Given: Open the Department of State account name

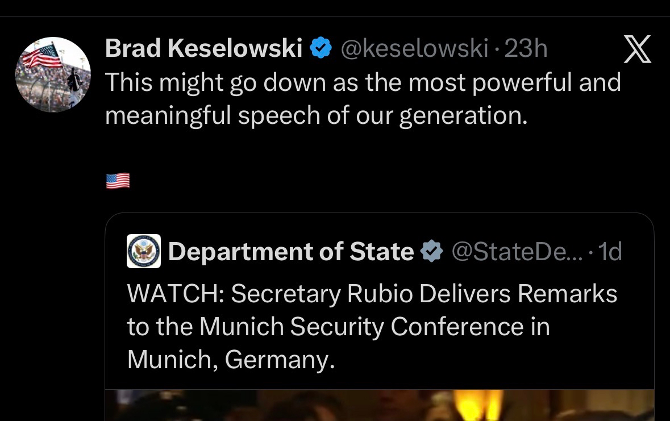Looking at the screenshot, I should click(290, 251).
